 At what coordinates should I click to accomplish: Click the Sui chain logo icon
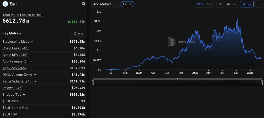[x=6, y=4]
